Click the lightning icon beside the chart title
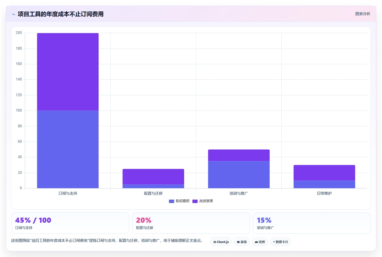This screenshot has width=382, height=257. point(13,14)
